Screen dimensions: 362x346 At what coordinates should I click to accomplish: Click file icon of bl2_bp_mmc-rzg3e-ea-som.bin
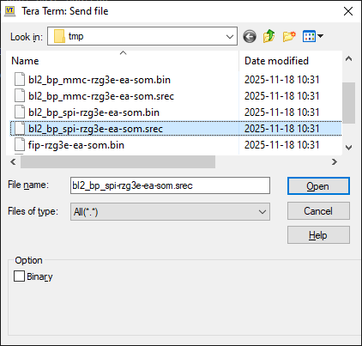(x=20, y=79)
